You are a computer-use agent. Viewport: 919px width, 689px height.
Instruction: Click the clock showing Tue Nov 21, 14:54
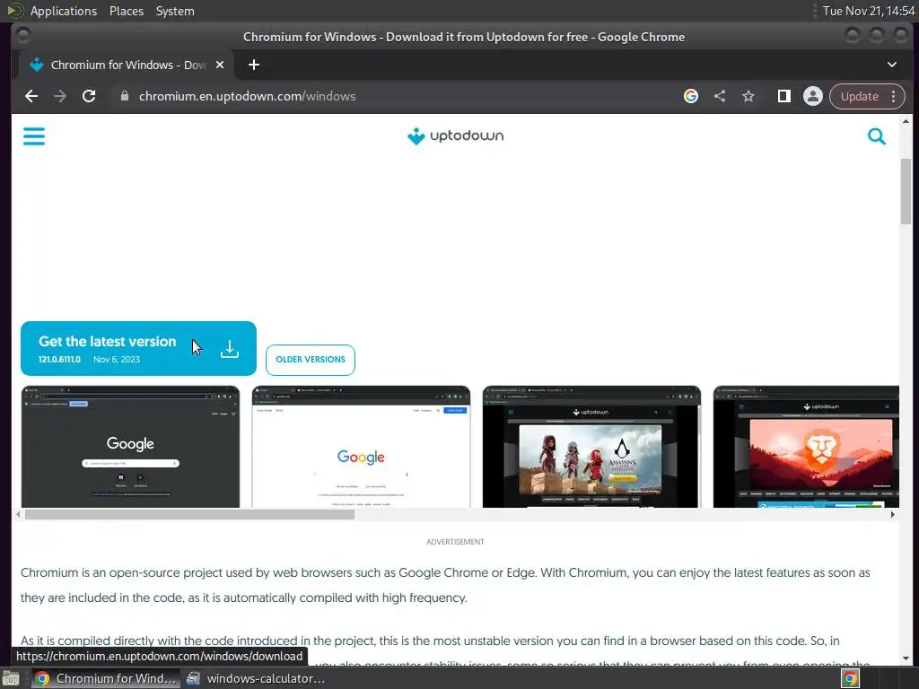[x=868, y=11]
